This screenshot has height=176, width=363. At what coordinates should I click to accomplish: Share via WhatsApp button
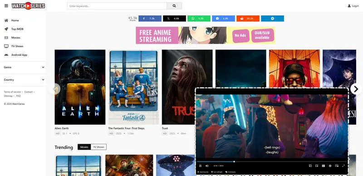199,19
